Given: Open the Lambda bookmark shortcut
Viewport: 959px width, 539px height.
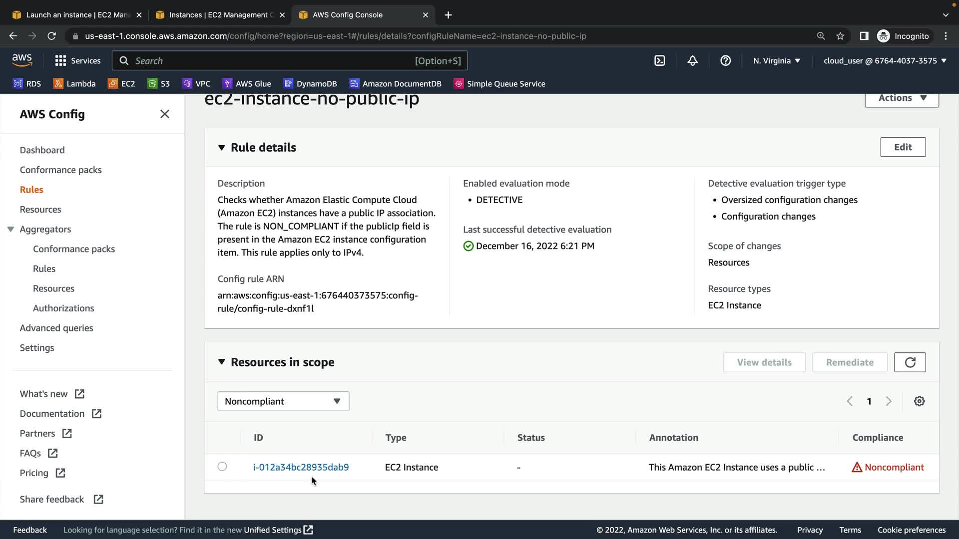Looking at the screenshot, I should pos(74,84).
